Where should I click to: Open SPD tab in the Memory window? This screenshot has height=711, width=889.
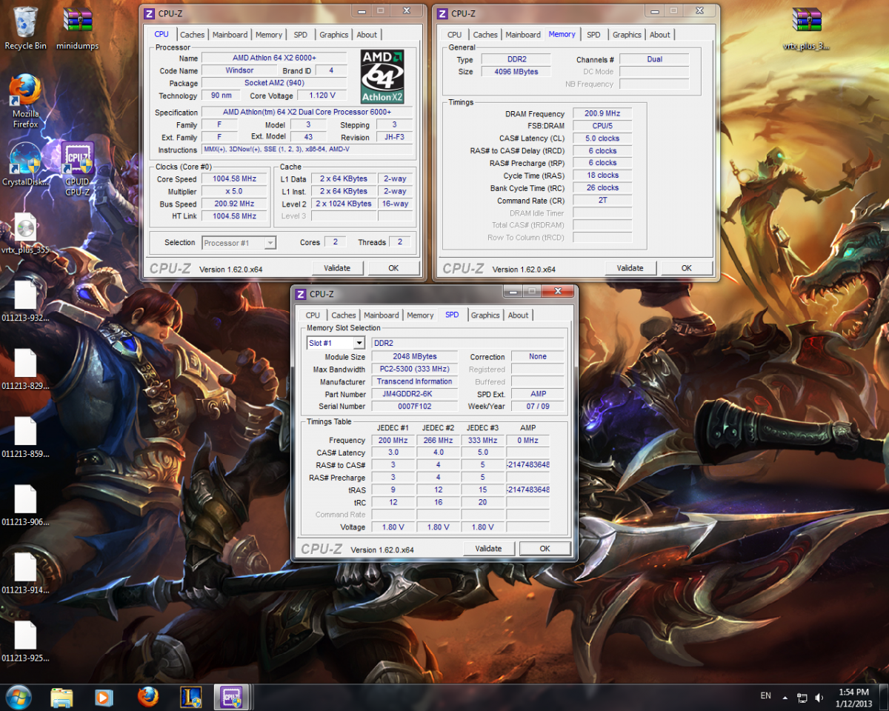593,35
